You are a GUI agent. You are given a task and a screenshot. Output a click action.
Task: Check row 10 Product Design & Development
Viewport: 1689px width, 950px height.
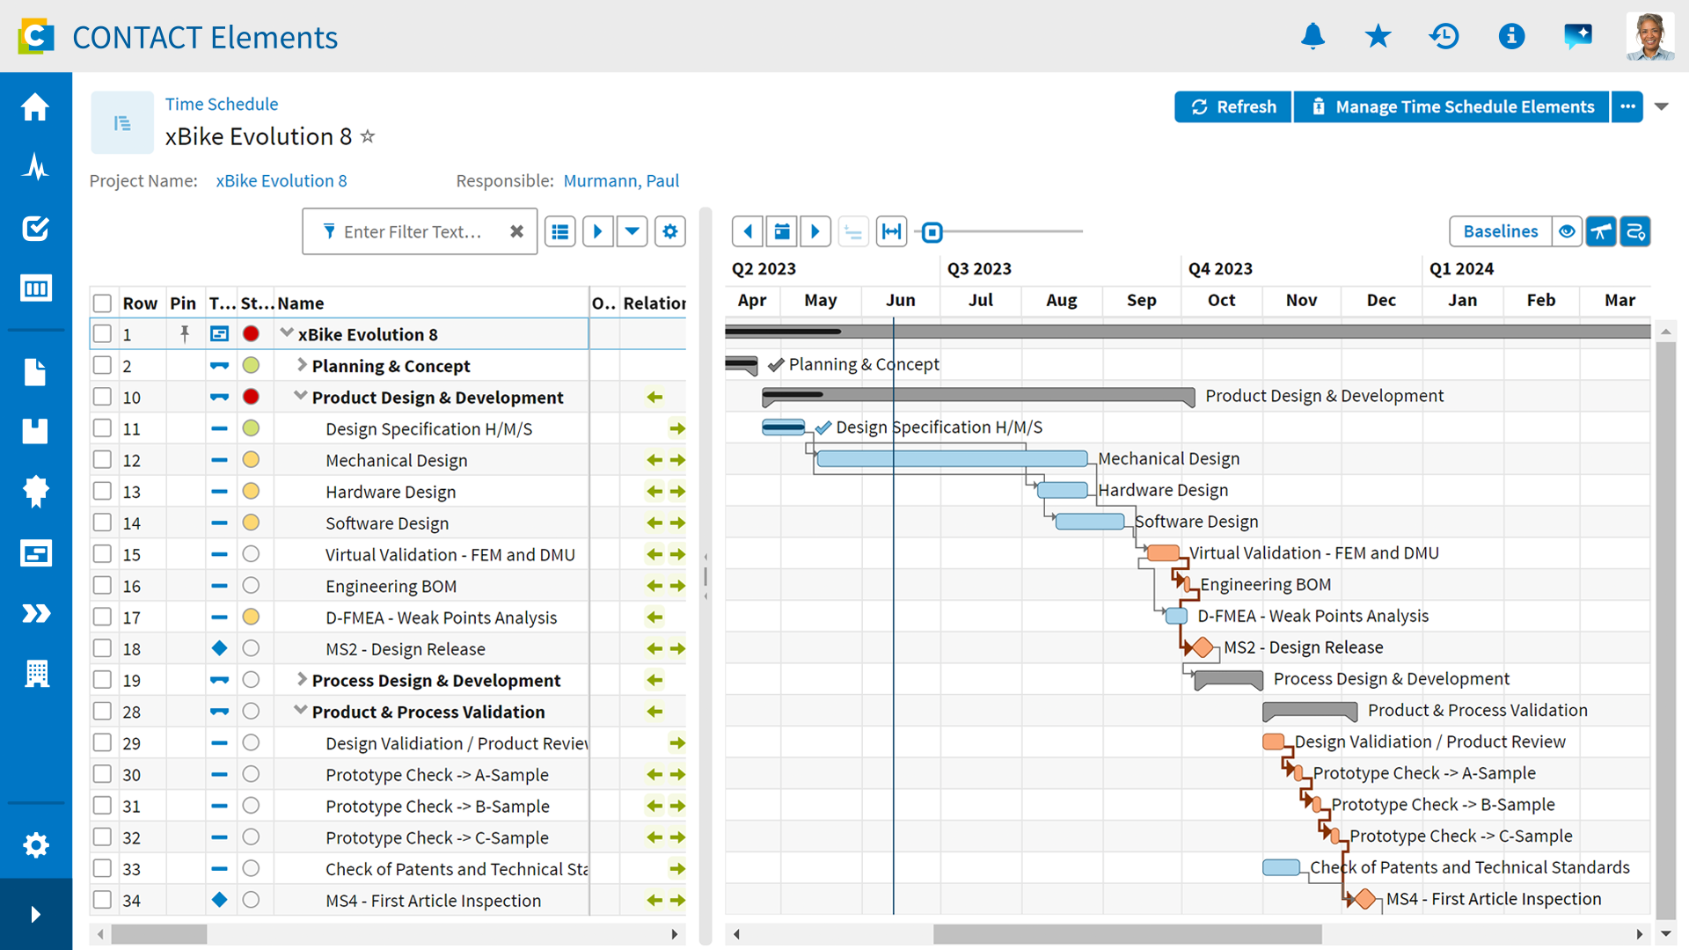pos(102,397)
